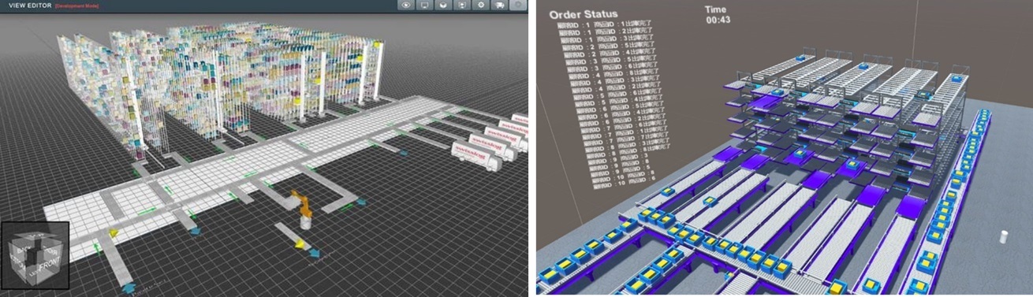This screenshot has height=297, width=1033.
Task: Open the gear settings icon
Action: coord(481,5)
